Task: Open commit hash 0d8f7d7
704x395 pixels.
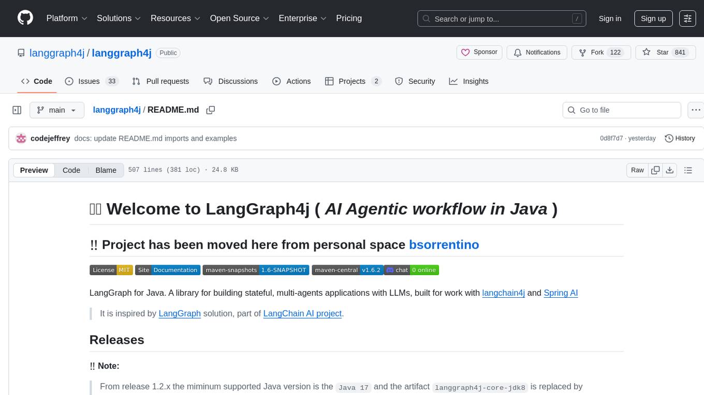Action: pos(611,139)
